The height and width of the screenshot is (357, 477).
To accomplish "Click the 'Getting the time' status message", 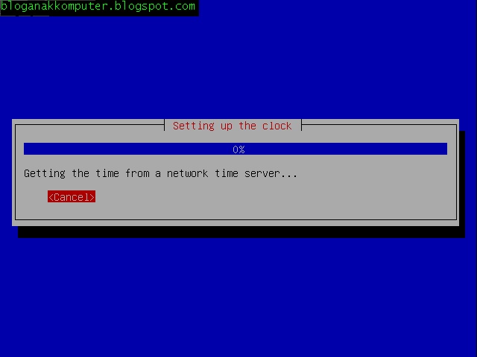I will (x=161, y=173).
